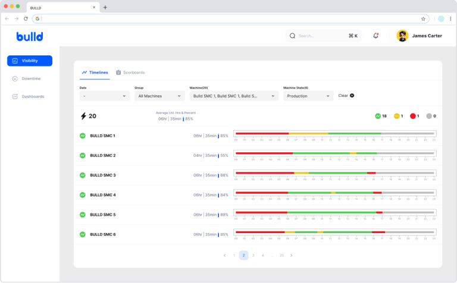The image size is (457, 283).
Task: Click status icon for BULLD SMC 4
Action: coord(83,195)
